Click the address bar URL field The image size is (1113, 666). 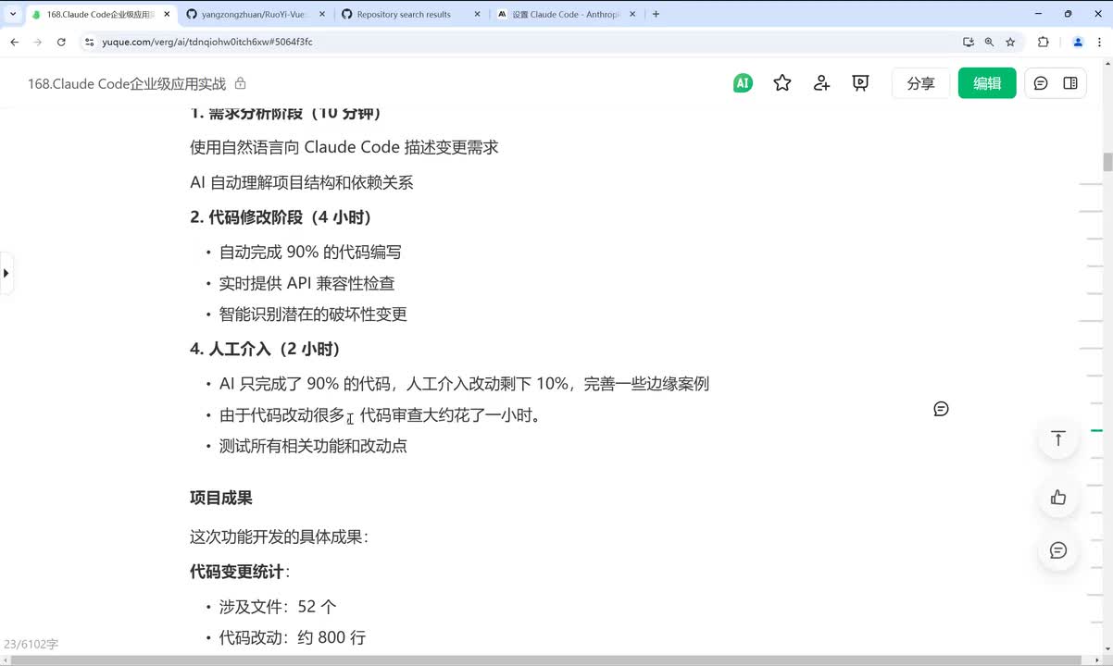click(x=528, y=42)
